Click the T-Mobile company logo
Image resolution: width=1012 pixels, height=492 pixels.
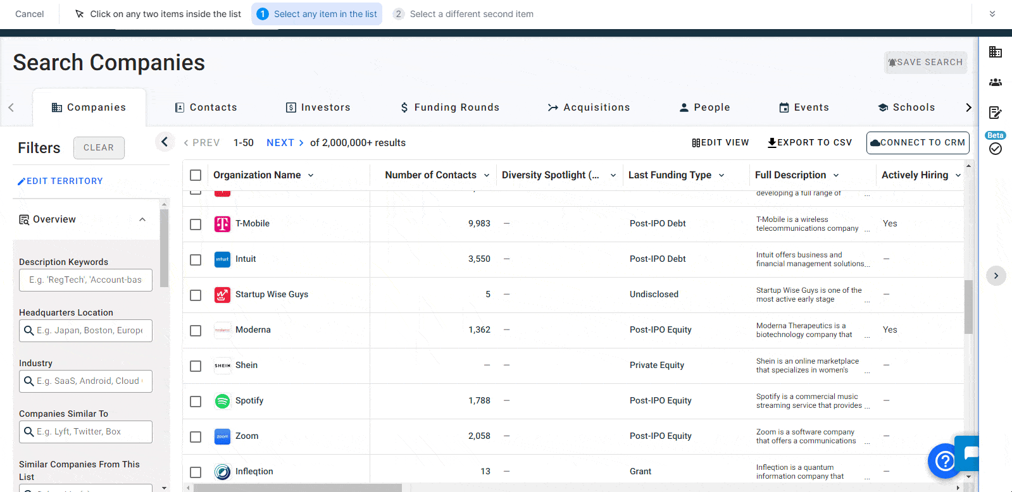pos(222,224)
